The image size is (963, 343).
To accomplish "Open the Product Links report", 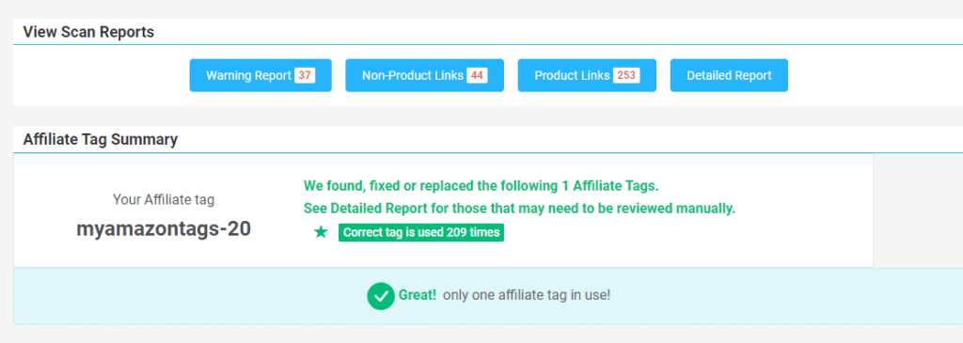I will click(x=587, y=75).
